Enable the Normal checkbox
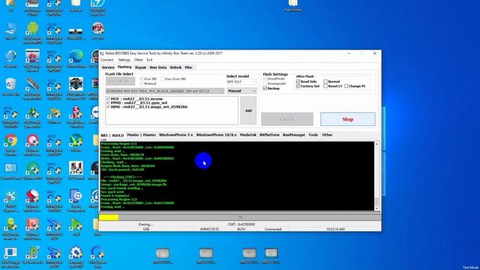The height and width of the screenshot is (270, 480). [x=325, y=82]
